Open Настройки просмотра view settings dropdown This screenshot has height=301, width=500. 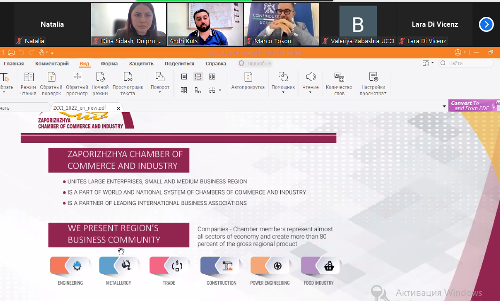pyautogui.click(x=373, y=84)
